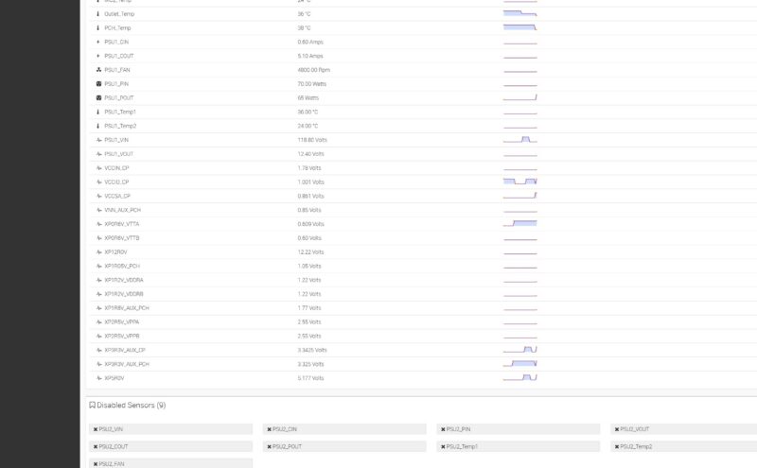Open the VCCIO_CP sparkline graph

coord(519,182)
